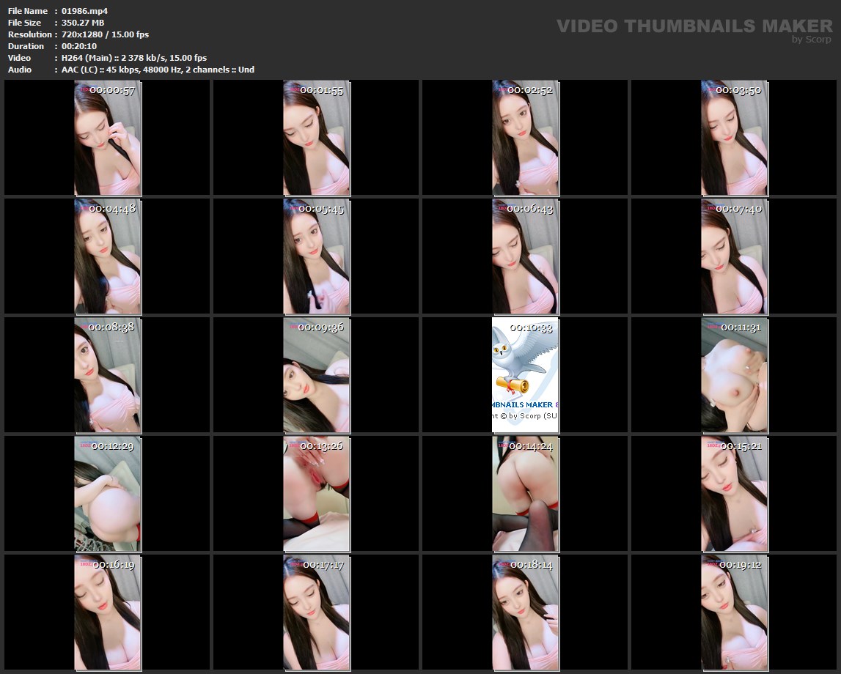The image size is (841, 674).
Task: Click the Duration value 00:20:10
Action: coord(79,46)
